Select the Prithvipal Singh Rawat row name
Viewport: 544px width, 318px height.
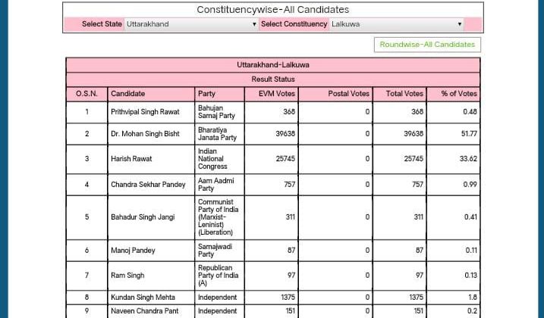pos(145,112)
